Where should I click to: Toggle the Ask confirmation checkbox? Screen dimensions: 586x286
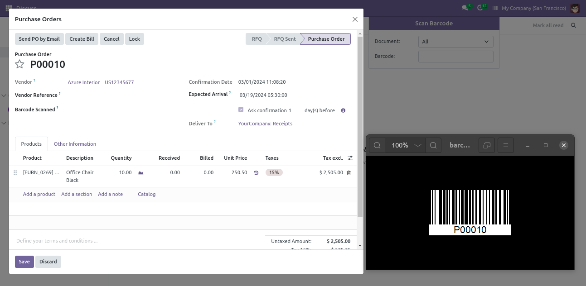[241, 110]
